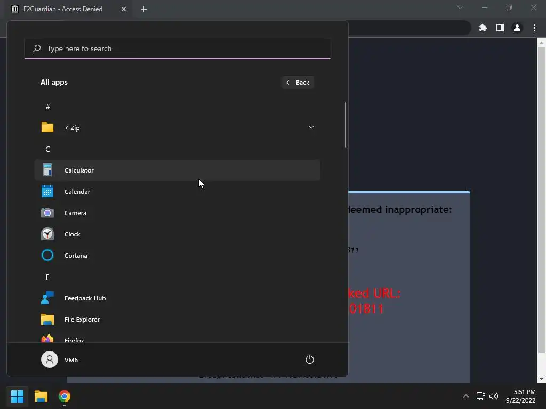Launch Calculator from the app list
546x409 pixels.
(177, 170)
